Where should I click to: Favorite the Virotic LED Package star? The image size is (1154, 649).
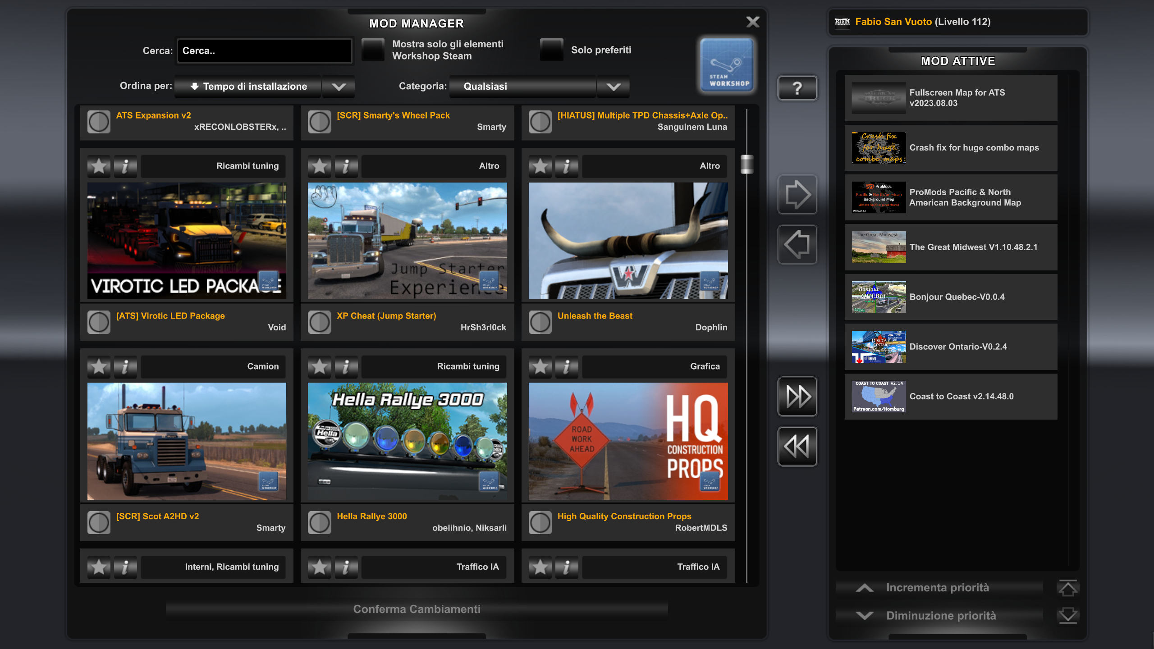click(99, 166)
